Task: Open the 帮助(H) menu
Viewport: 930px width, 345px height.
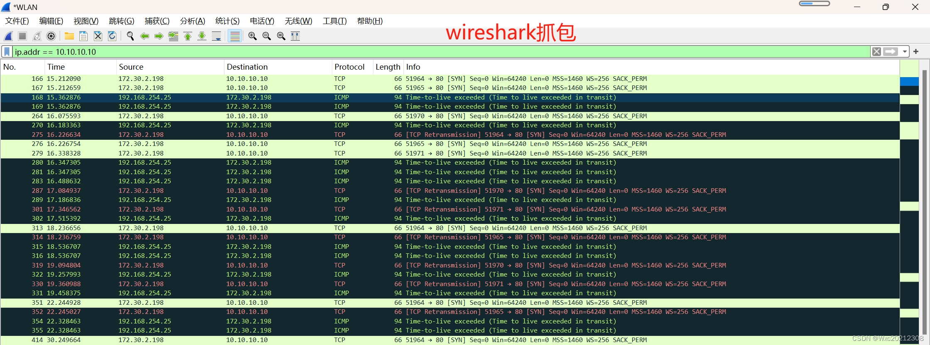Action: [370, 21]
